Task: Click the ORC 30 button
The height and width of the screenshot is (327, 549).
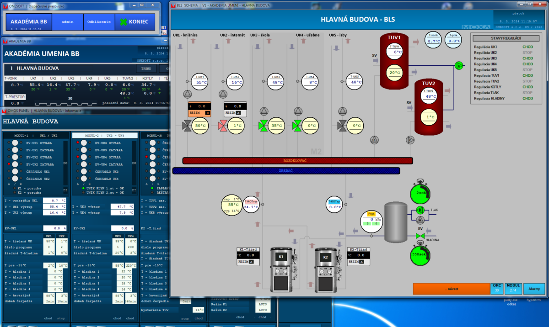Action: point(497,289)
